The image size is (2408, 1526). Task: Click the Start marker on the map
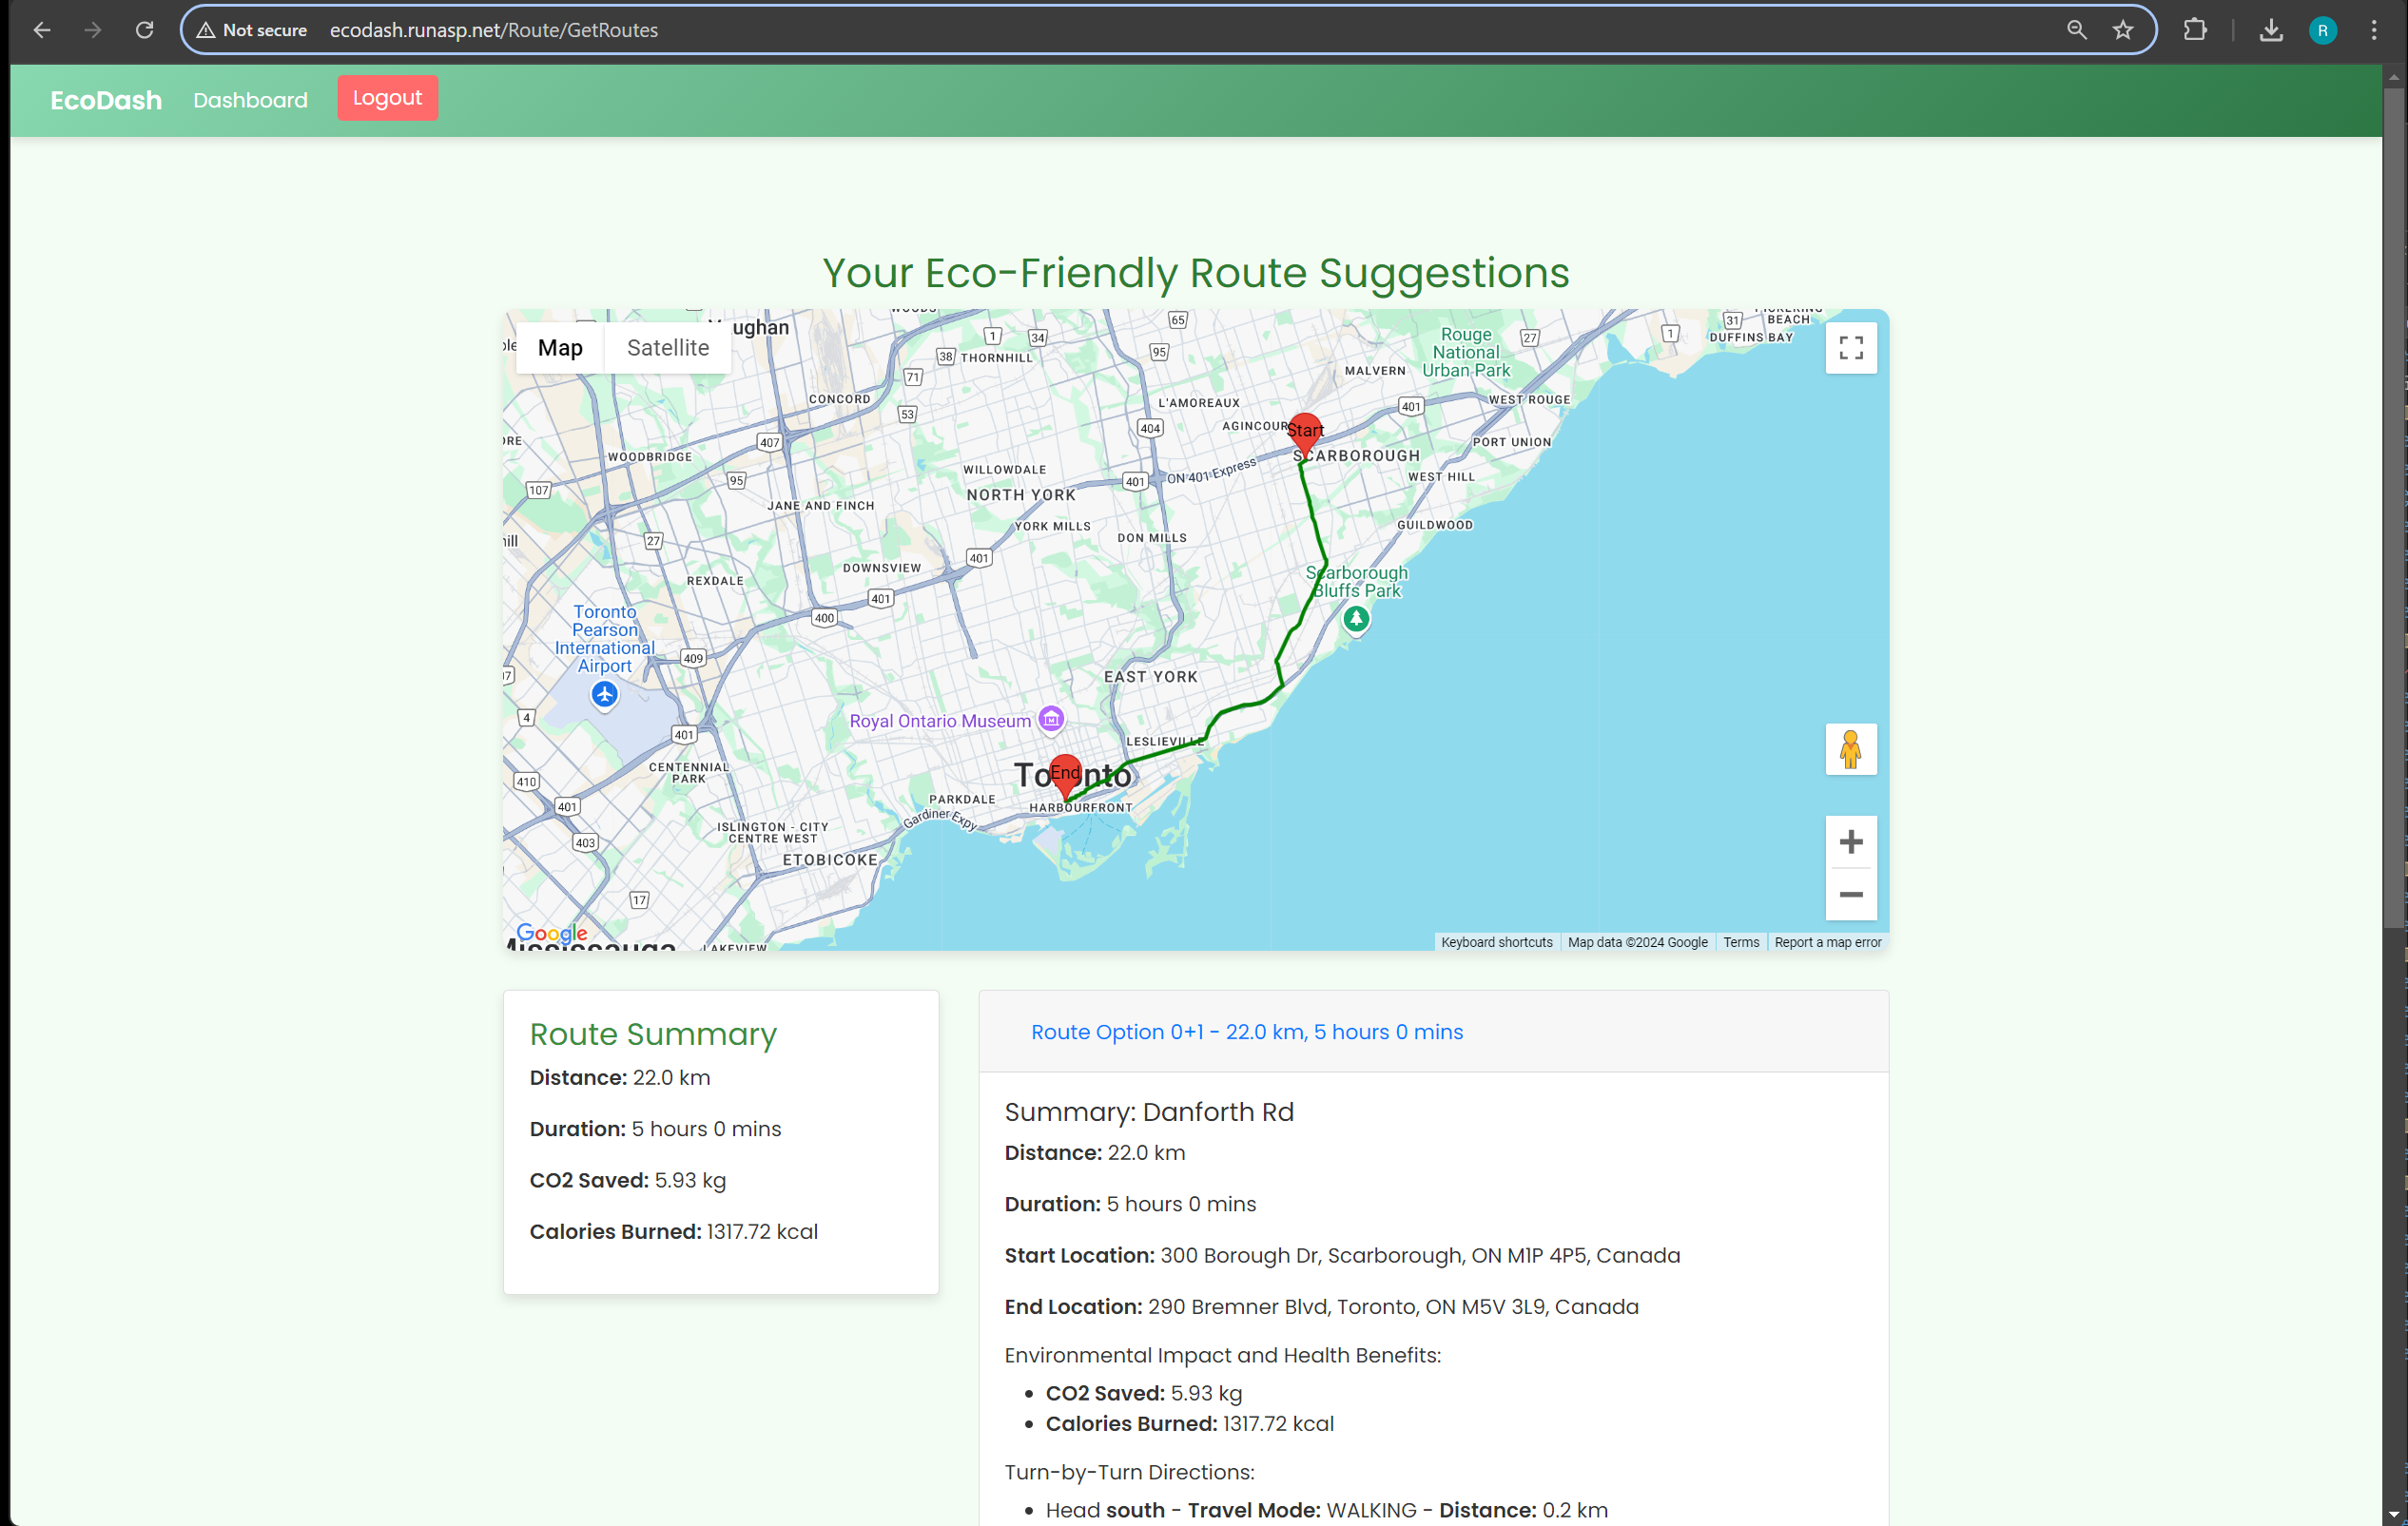click(x=1304, y=431)
